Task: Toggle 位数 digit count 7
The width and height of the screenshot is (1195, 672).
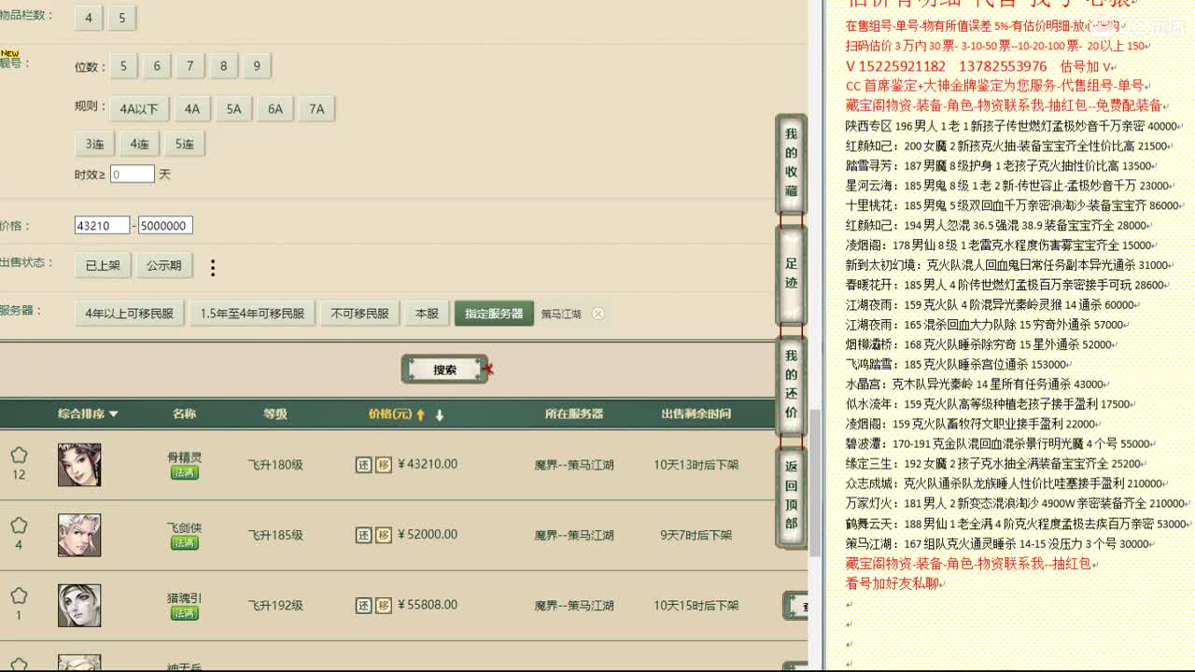Action: click(190, 66)
